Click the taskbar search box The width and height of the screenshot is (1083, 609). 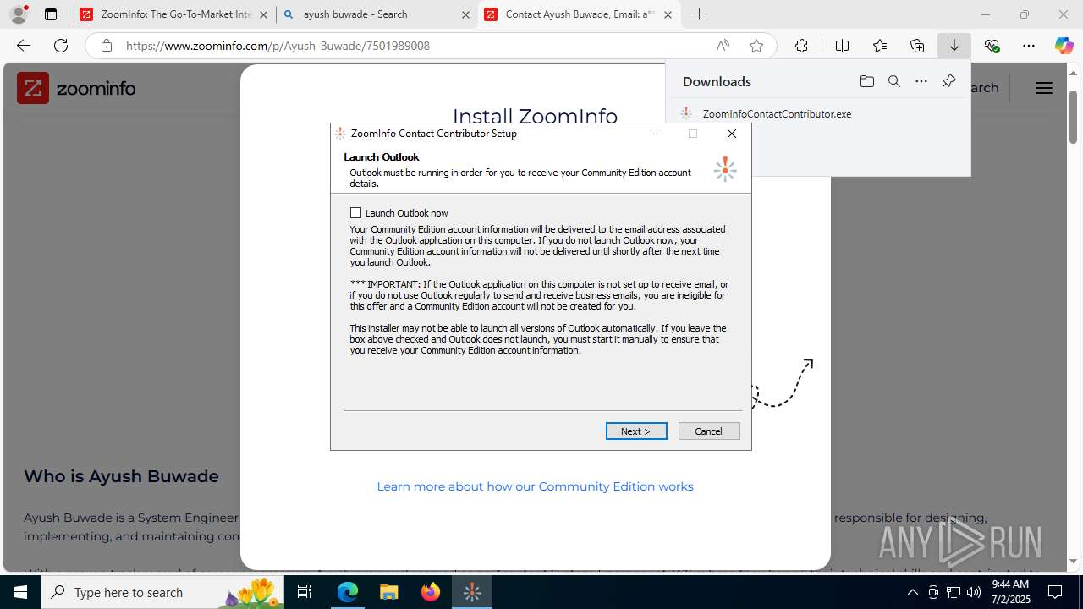pyautogui.click(x=162, y=592)
